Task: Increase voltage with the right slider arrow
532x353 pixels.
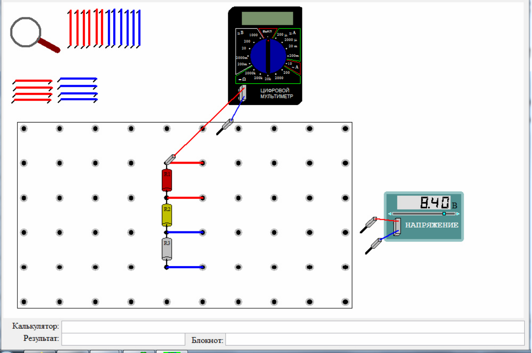Action: pyautogui.click(x=458, y=214)
